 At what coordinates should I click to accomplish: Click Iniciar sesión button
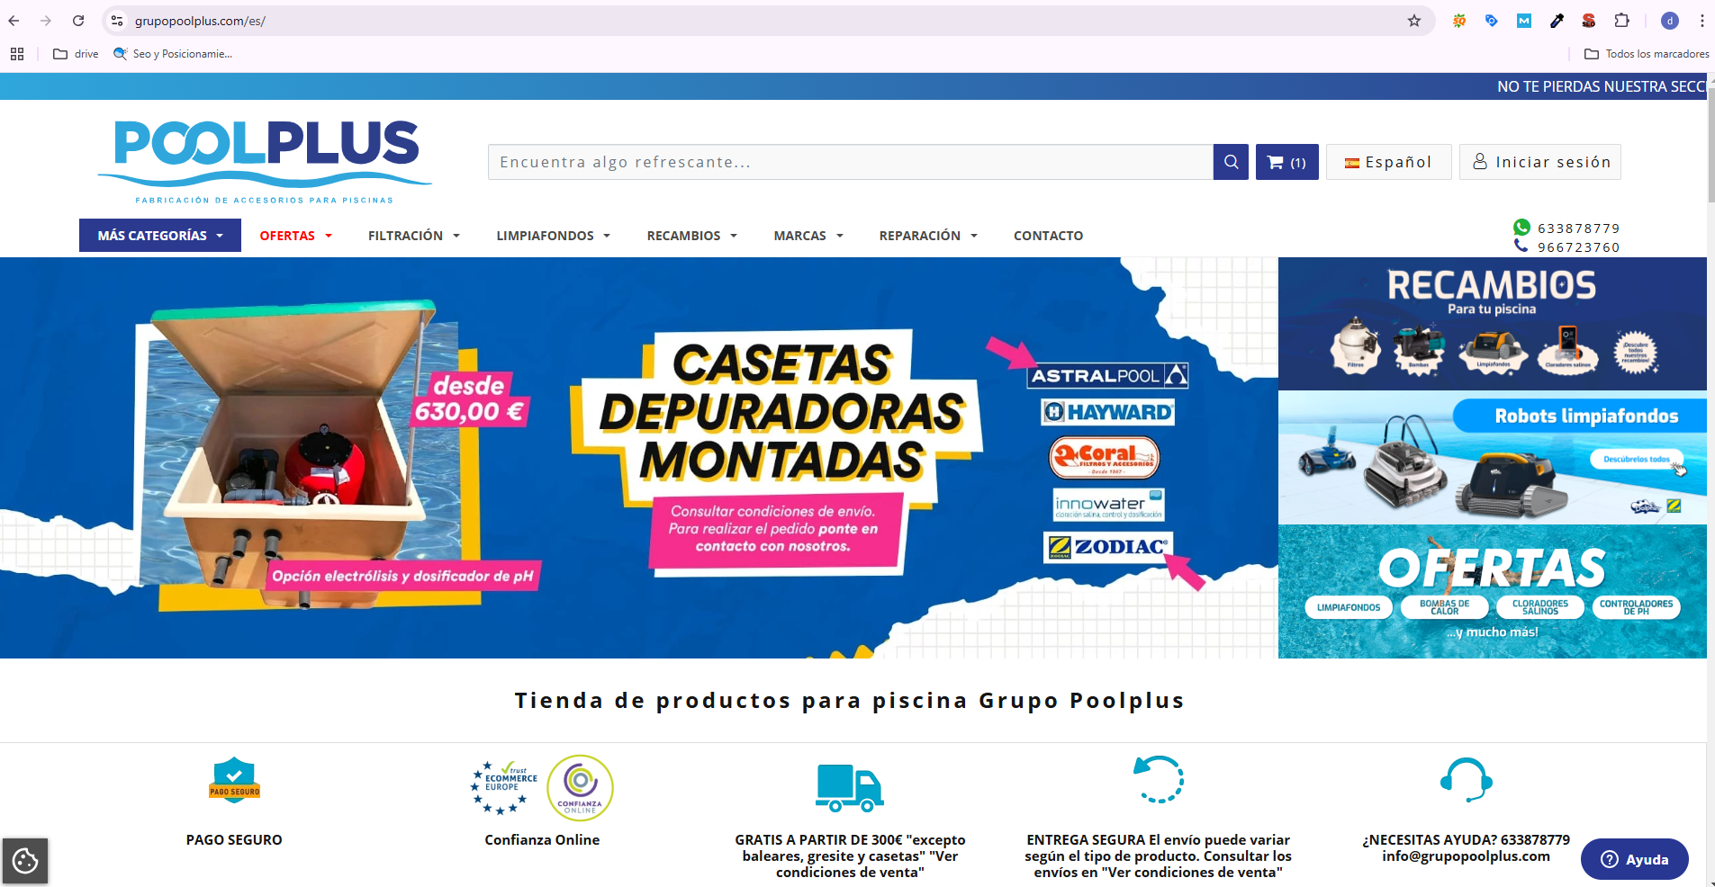[1540, 162]
